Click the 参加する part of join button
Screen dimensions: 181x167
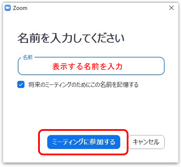[x=102, y=142]
